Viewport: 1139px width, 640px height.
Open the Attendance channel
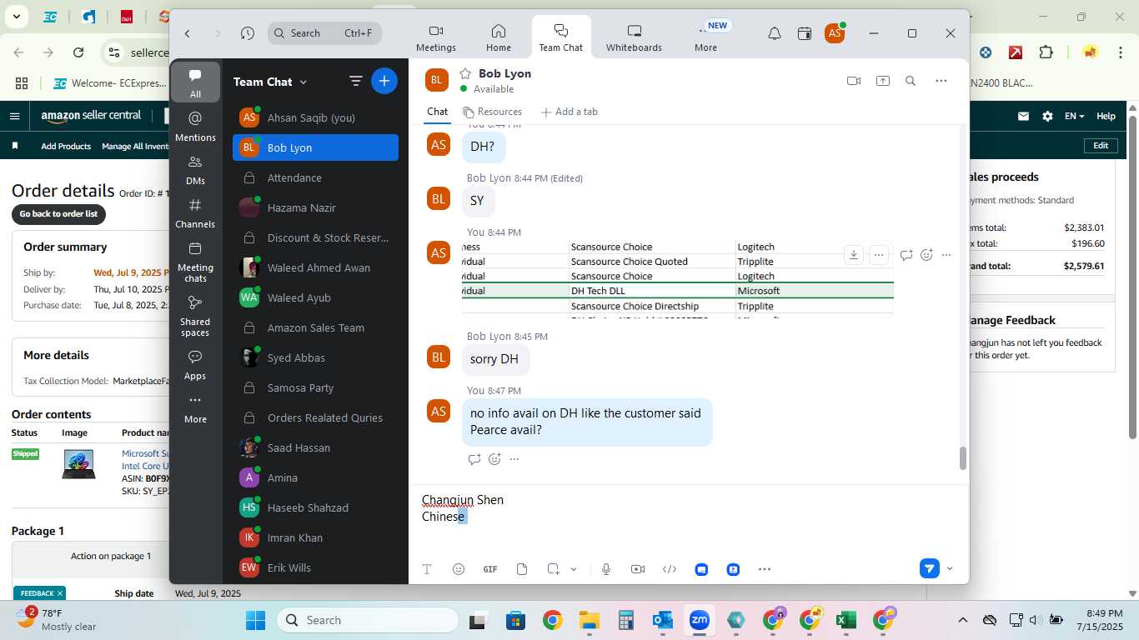click(x=315, y=177)
